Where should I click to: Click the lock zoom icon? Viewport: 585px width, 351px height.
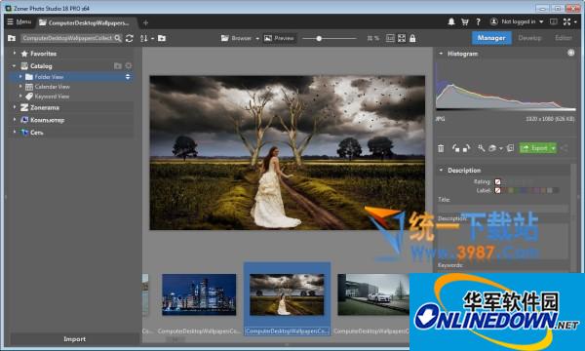412,38
